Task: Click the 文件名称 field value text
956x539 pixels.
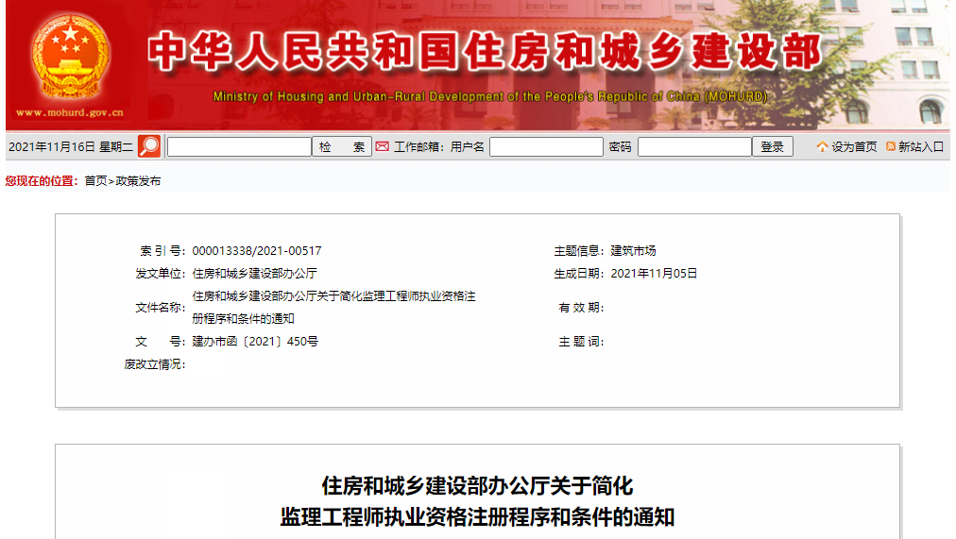Action: point(333,308)
